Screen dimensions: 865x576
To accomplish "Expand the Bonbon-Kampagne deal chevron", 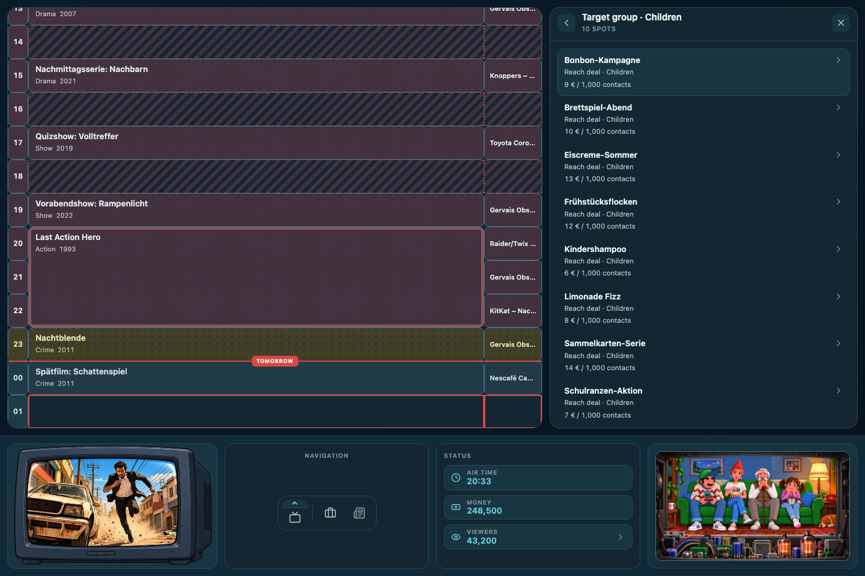I will click(x=839, y=60).
